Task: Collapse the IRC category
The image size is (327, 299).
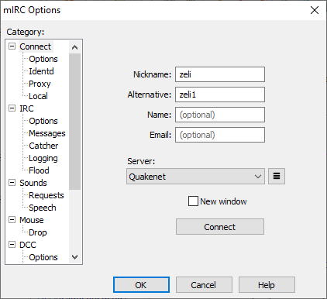Action: (x=12, y=108)
